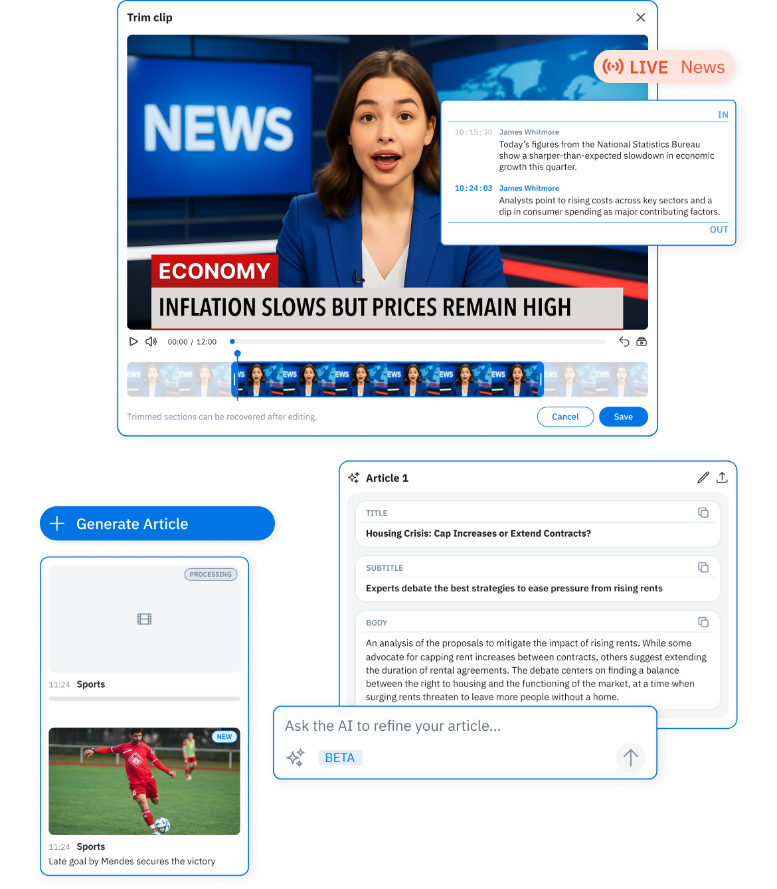Image resolution: width=777 pixels, height=889 pixels.
Task: Click the clip export icon beside undo
Action: pyautogui.click(x=642, y=342)
